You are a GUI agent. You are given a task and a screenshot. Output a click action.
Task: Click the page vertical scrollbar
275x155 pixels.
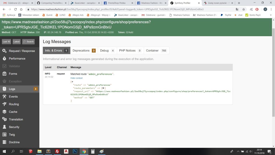tap(273, 72)
